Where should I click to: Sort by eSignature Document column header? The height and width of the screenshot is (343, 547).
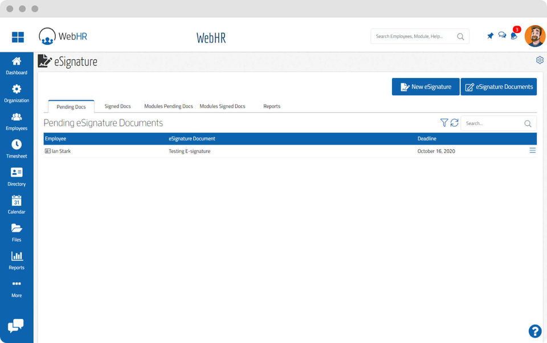pyautogui.click(x=192, y=139)
